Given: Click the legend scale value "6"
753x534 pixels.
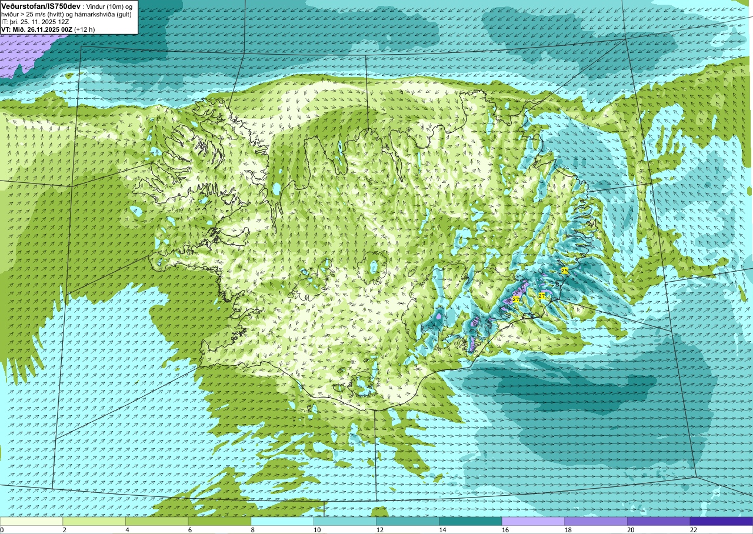Looking at the screenshot, I should pyautogui.click(x=190, y=530).
